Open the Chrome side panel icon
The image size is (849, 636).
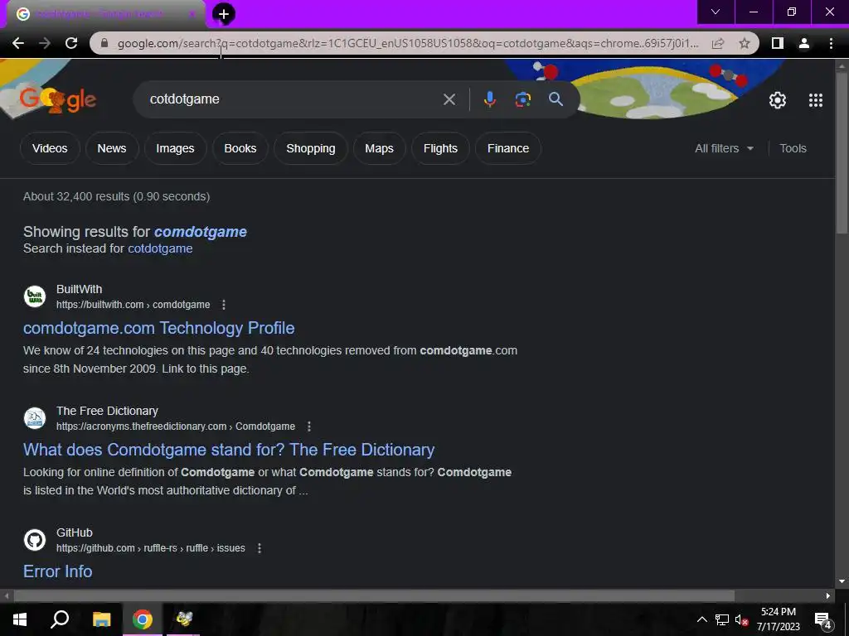point(778,43)
